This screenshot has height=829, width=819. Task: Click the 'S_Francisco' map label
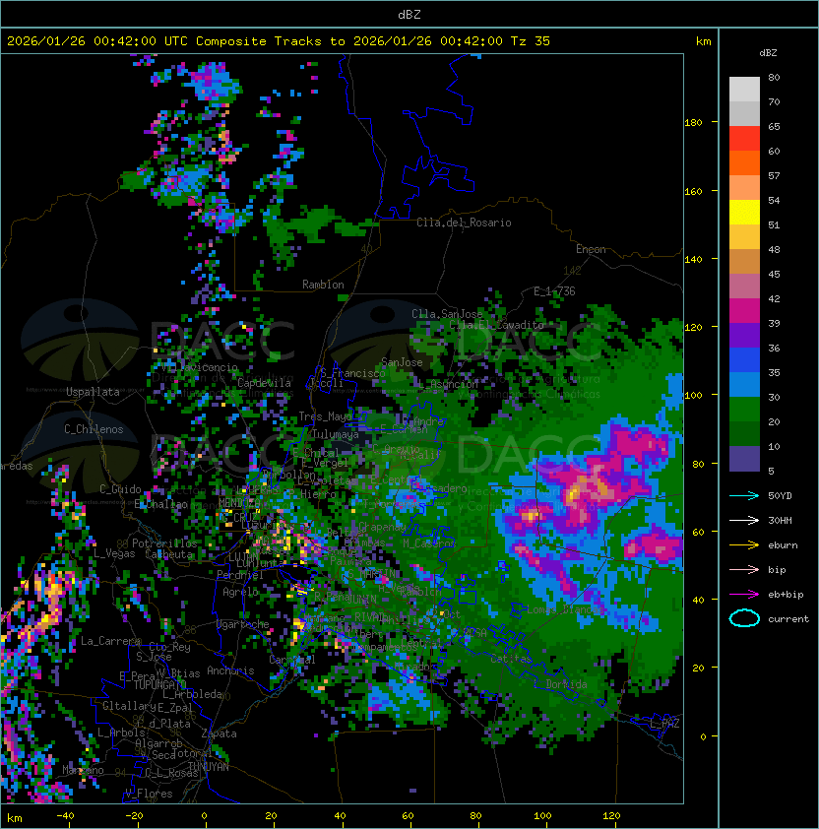(352, 373)
